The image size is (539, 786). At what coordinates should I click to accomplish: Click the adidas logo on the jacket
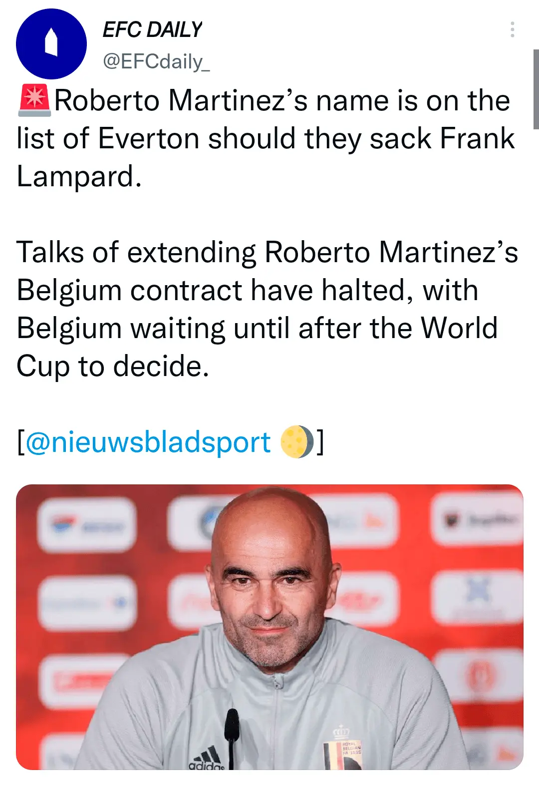[x=206, y=759]
